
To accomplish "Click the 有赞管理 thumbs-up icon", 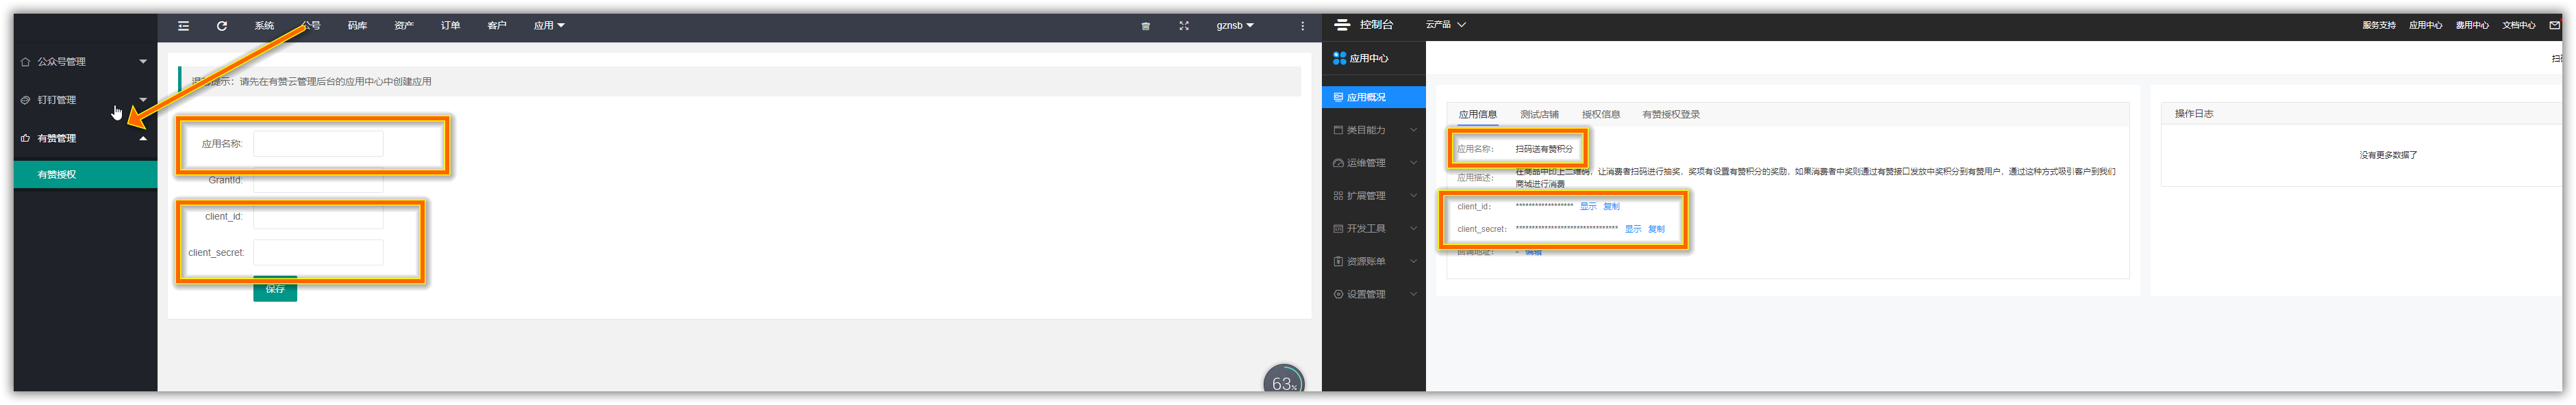I will (25, 138).
